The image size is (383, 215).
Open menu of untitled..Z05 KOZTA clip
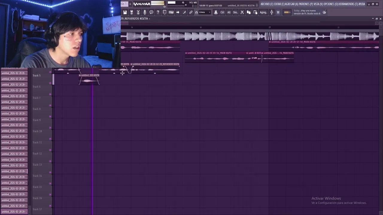pyautogui.click(x=80, y=75)
